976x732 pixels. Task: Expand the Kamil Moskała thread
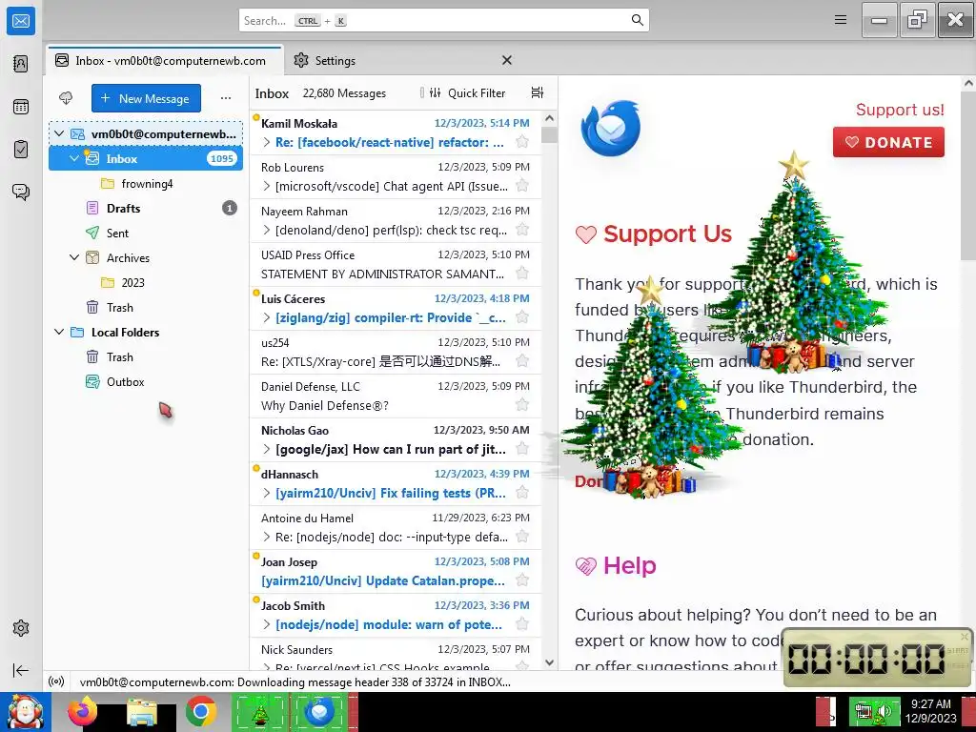(267, 142)
